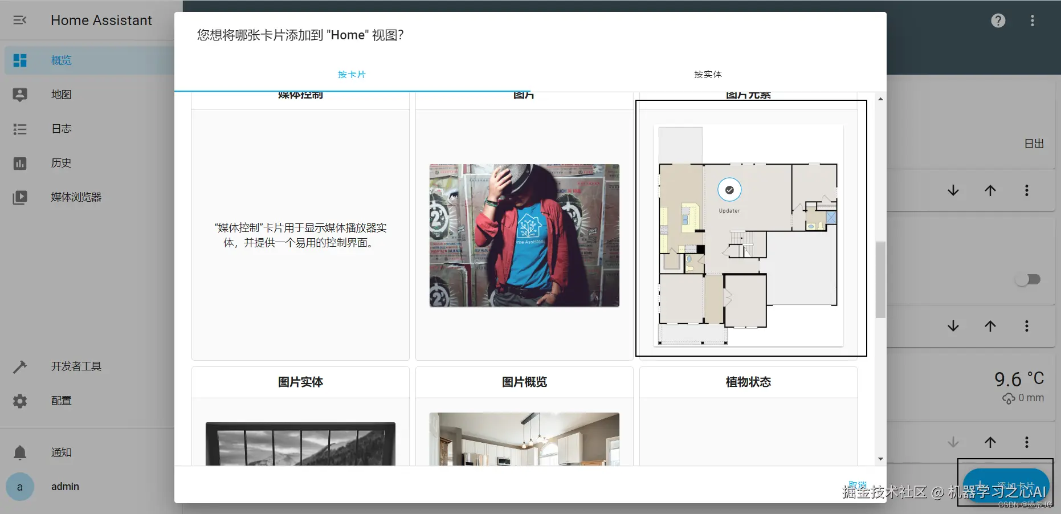Click the 取消 cancel button
Screen dimensions: 1061x514
(x=858, y=485)
